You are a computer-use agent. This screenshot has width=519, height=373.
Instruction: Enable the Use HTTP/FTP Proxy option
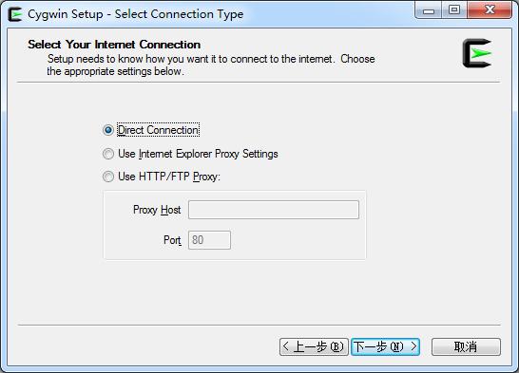108,177
